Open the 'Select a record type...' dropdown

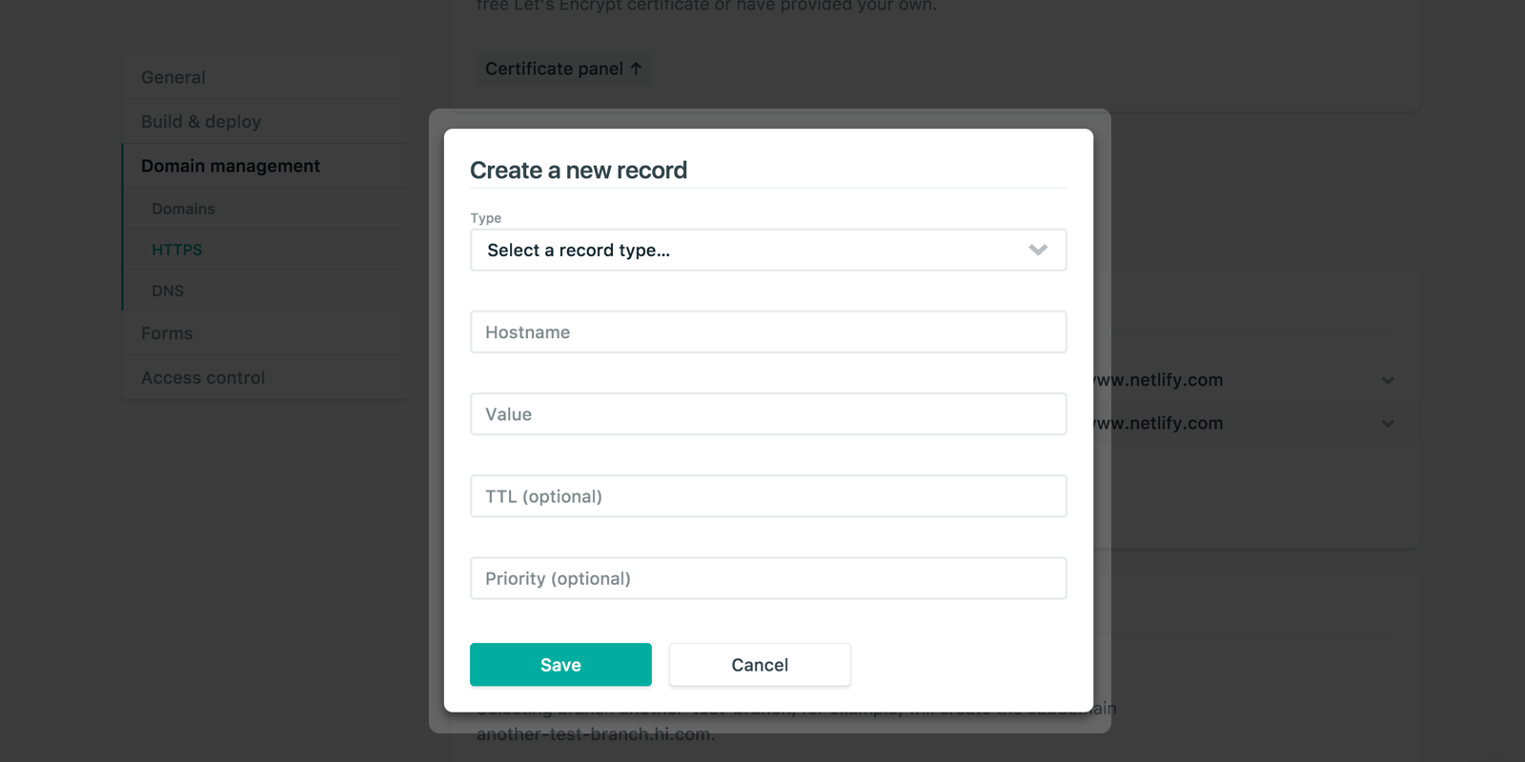point(767,250)
